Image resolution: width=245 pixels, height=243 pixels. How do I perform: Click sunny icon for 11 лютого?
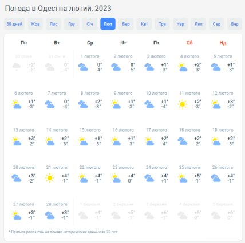183,104
